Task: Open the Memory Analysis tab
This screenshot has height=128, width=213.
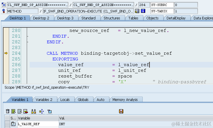Action: tap(125, 99)
